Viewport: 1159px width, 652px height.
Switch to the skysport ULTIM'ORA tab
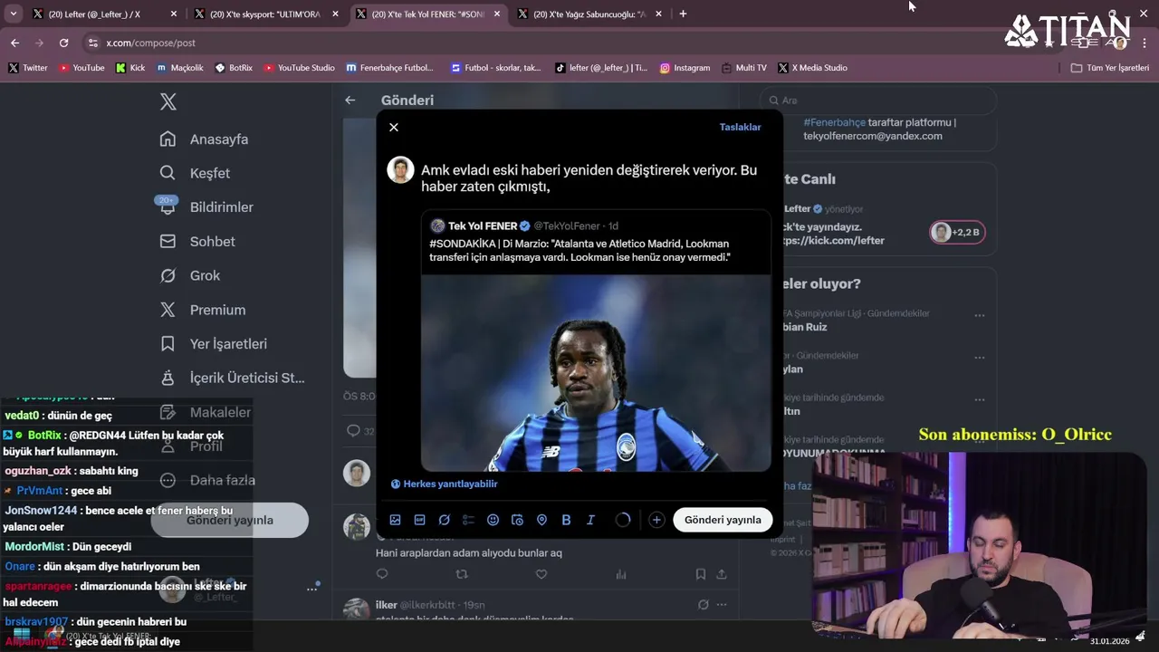264,14
